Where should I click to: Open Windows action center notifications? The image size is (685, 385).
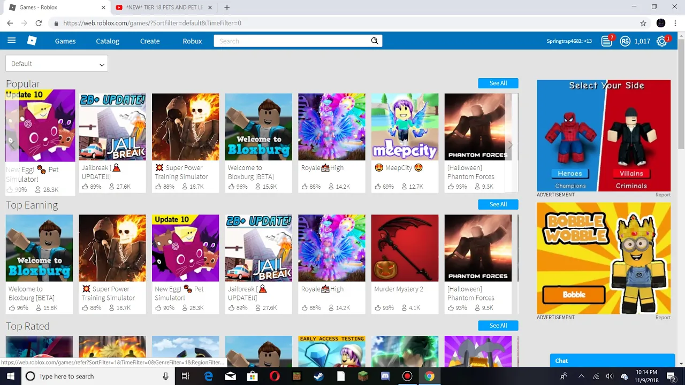(x=671, y=376)
